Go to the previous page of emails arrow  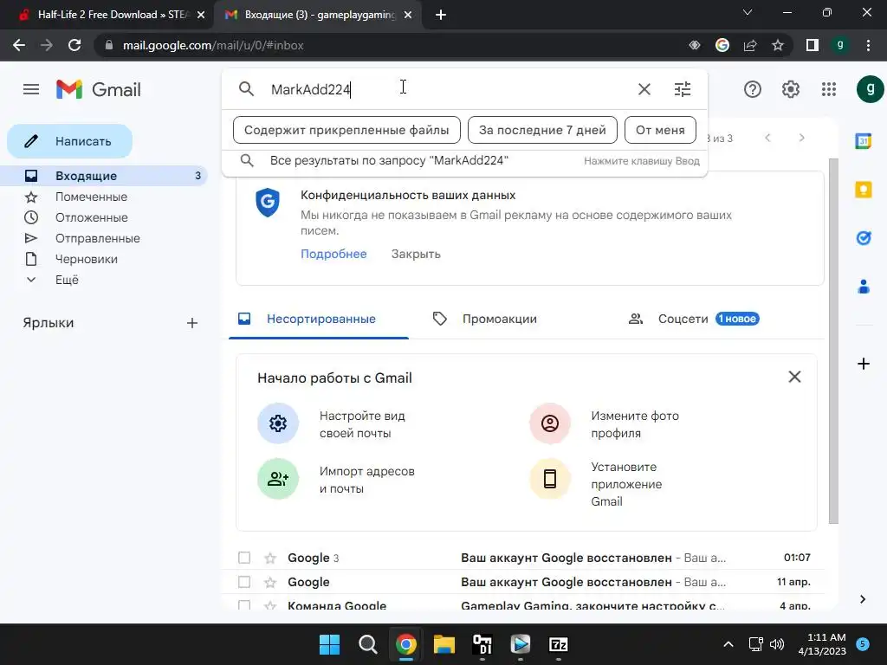[767, 138]
